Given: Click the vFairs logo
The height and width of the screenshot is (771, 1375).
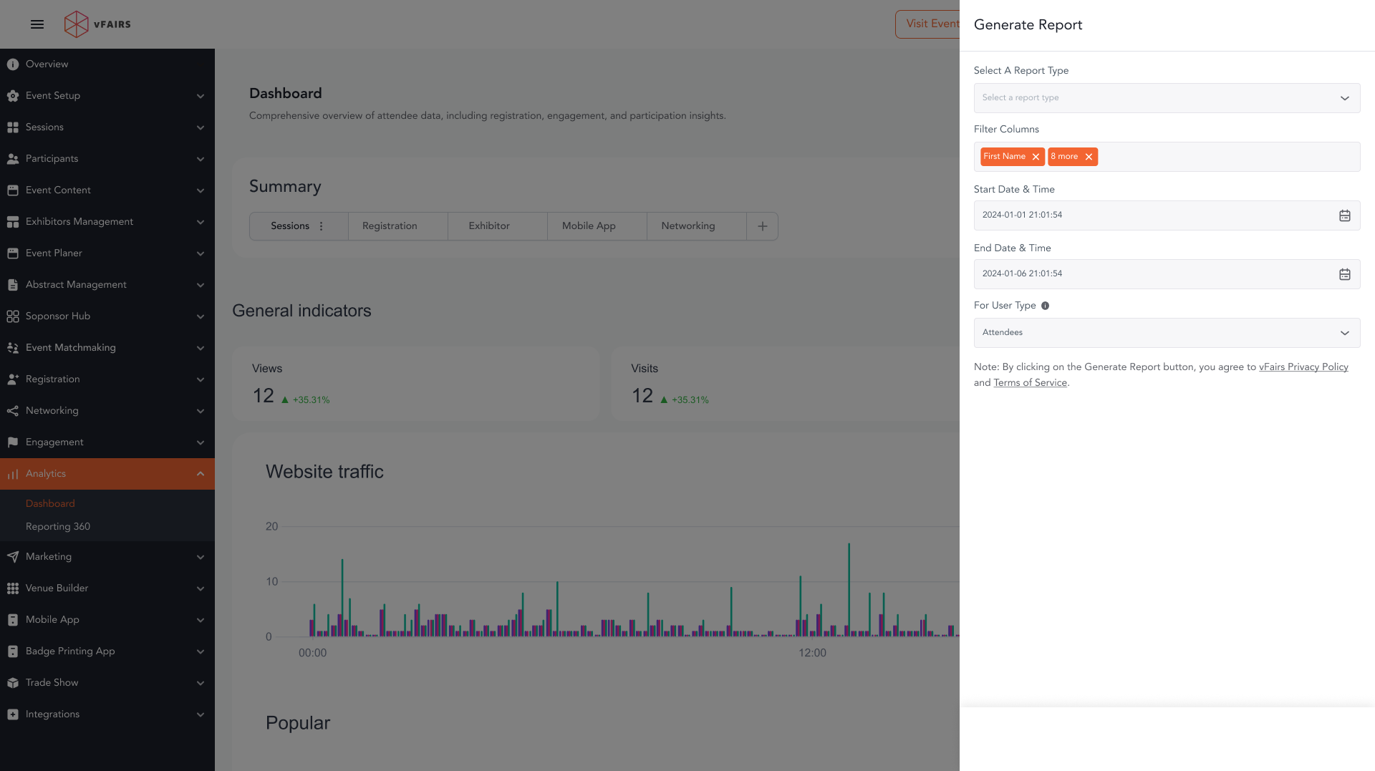Looking at the screenshot, I should 97,24.
